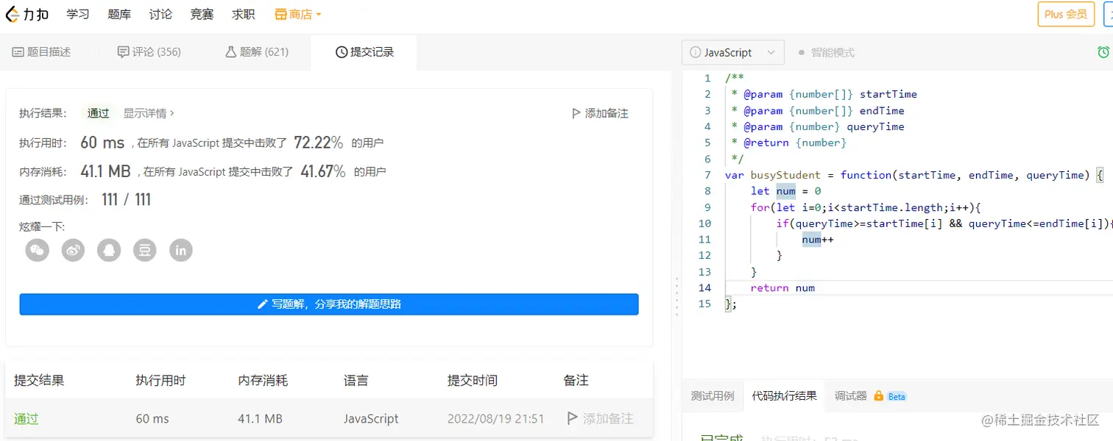The image size is (1113, 441).
Task: Click the 111 / 111 test cases text
Action: (127, 200)
